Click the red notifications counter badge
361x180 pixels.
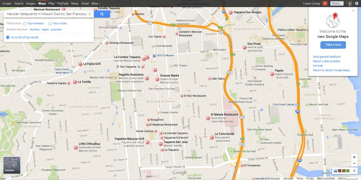(325, 3)
